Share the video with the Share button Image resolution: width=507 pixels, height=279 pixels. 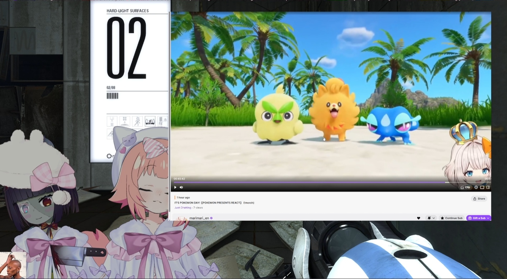[479, 199]
